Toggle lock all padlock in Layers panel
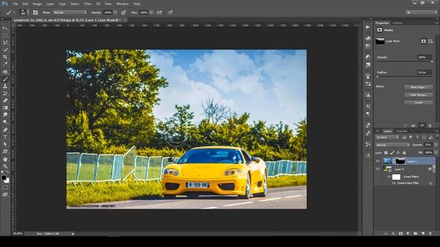The width and height of the screenshot is (440, 247). click(x=404, y=152)
